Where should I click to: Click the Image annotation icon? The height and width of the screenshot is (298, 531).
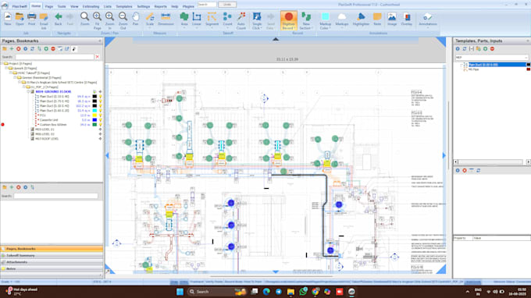392,16
